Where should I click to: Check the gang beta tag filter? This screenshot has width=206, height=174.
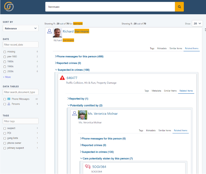click(5, 138)
